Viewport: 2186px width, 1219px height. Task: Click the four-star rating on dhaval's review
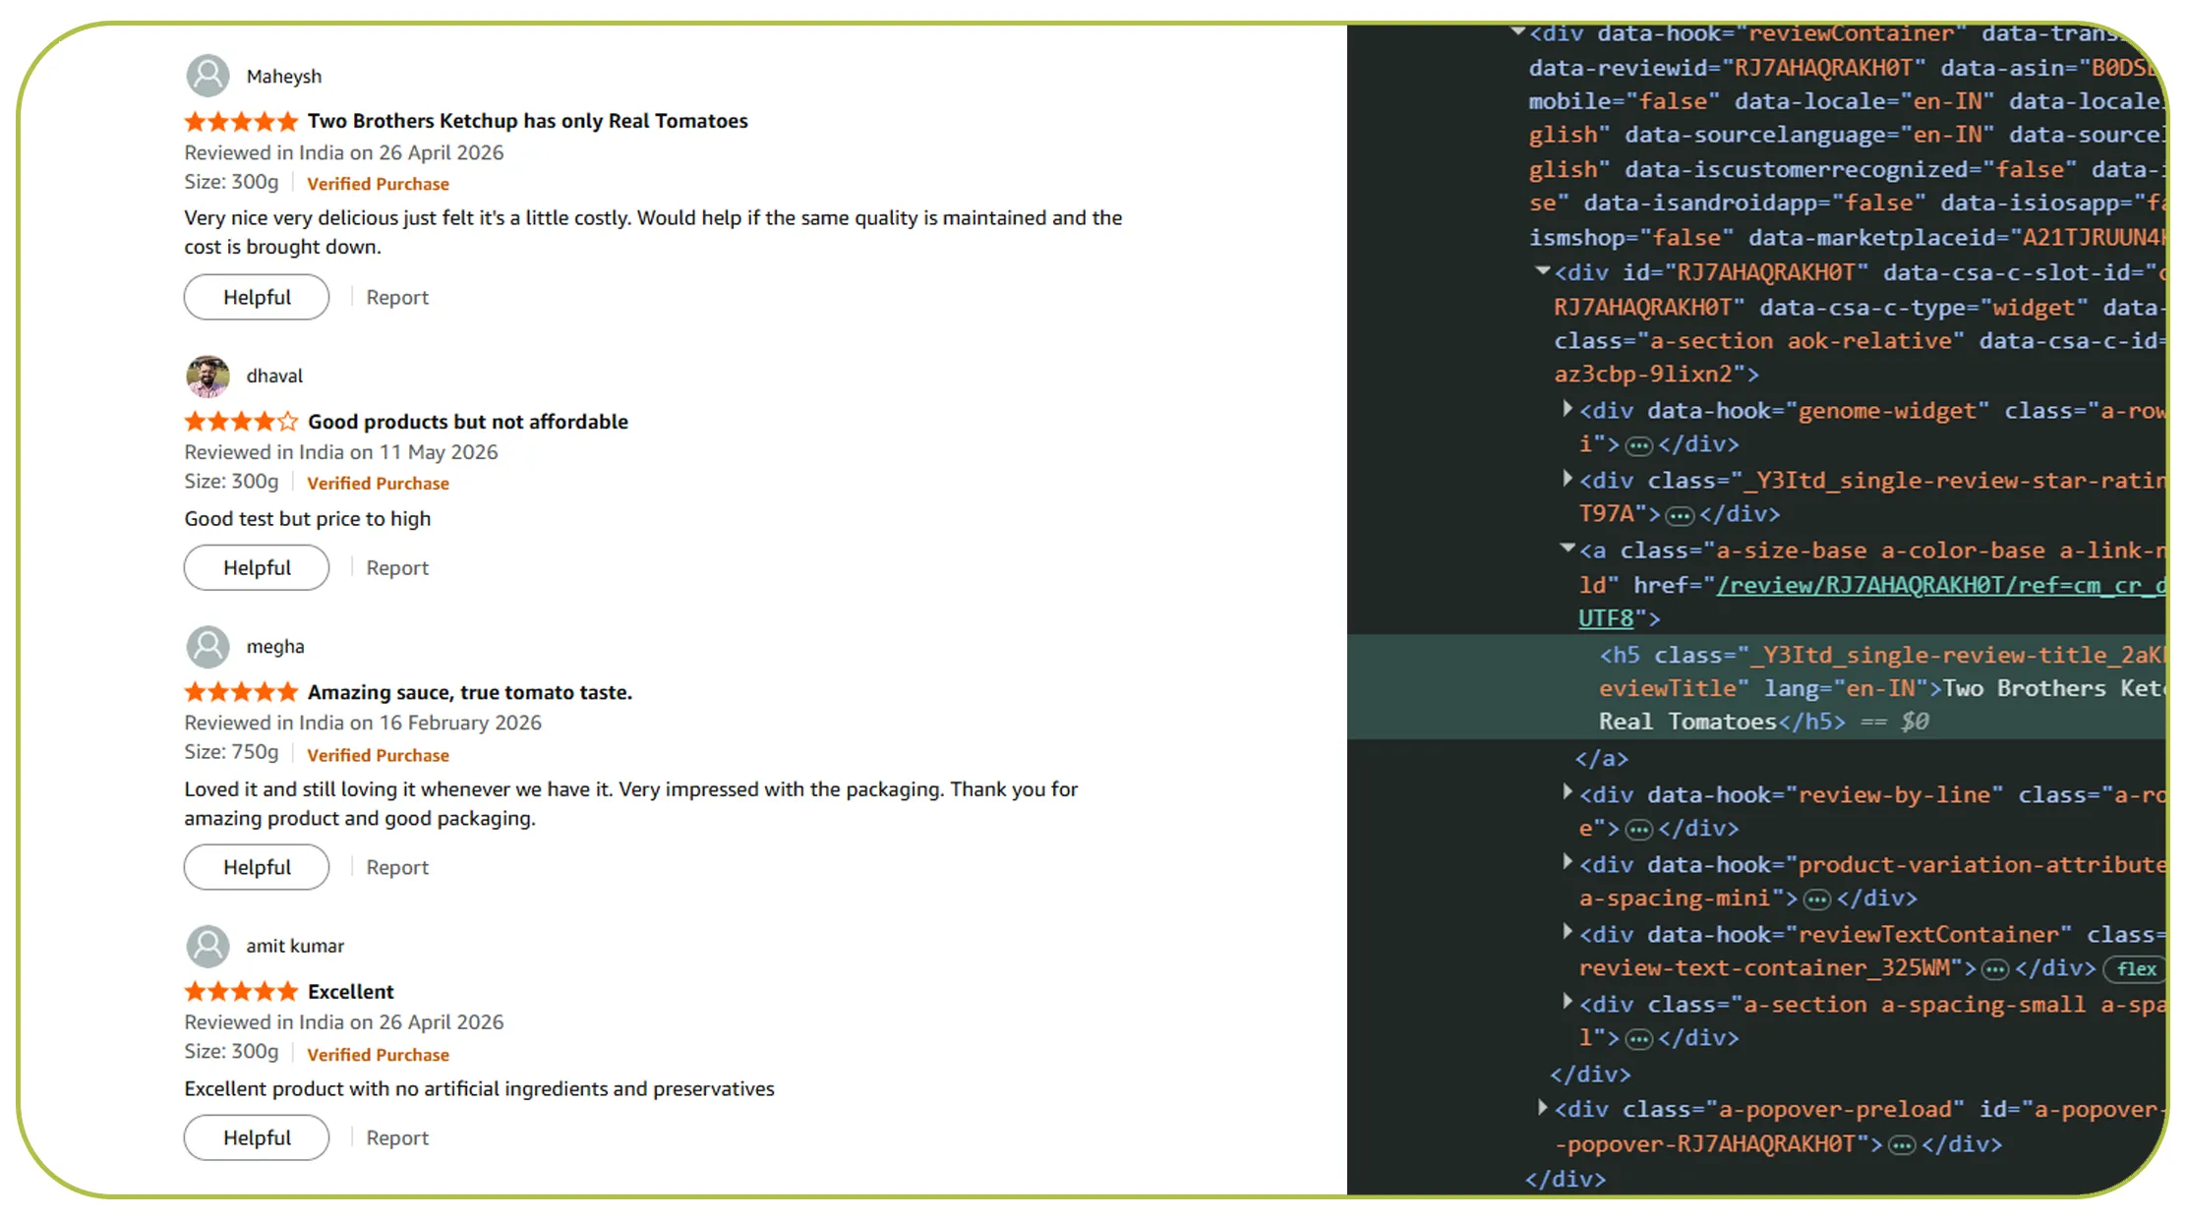pos(241,422)
